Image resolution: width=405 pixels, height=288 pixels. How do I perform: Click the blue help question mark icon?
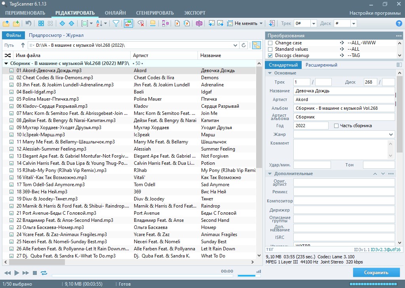click(399, 23)
